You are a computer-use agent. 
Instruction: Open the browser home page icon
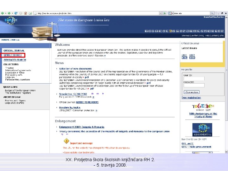coord(26,13)
